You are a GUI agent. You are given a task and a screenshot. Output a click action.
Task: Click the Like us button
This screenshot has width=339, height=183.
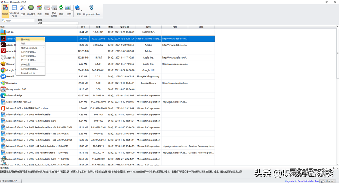pyautogui.click(x=327, y=181)
